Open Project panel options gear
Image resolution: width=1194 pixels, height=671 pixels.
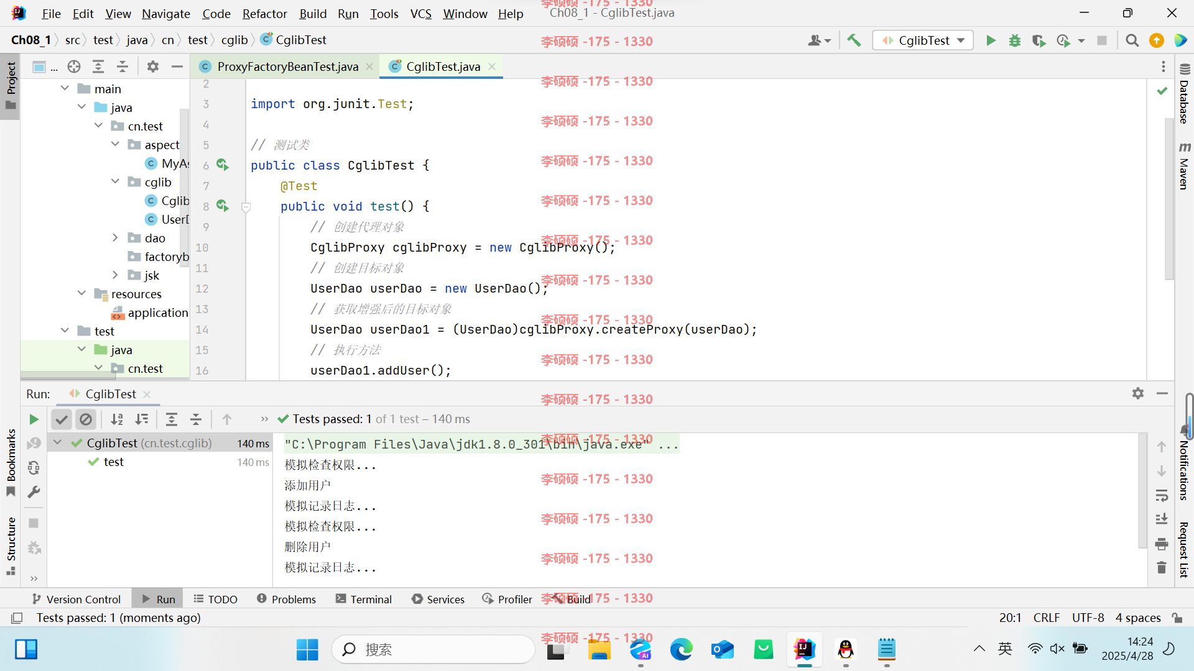pyautogui.click(x=152, y=66)
